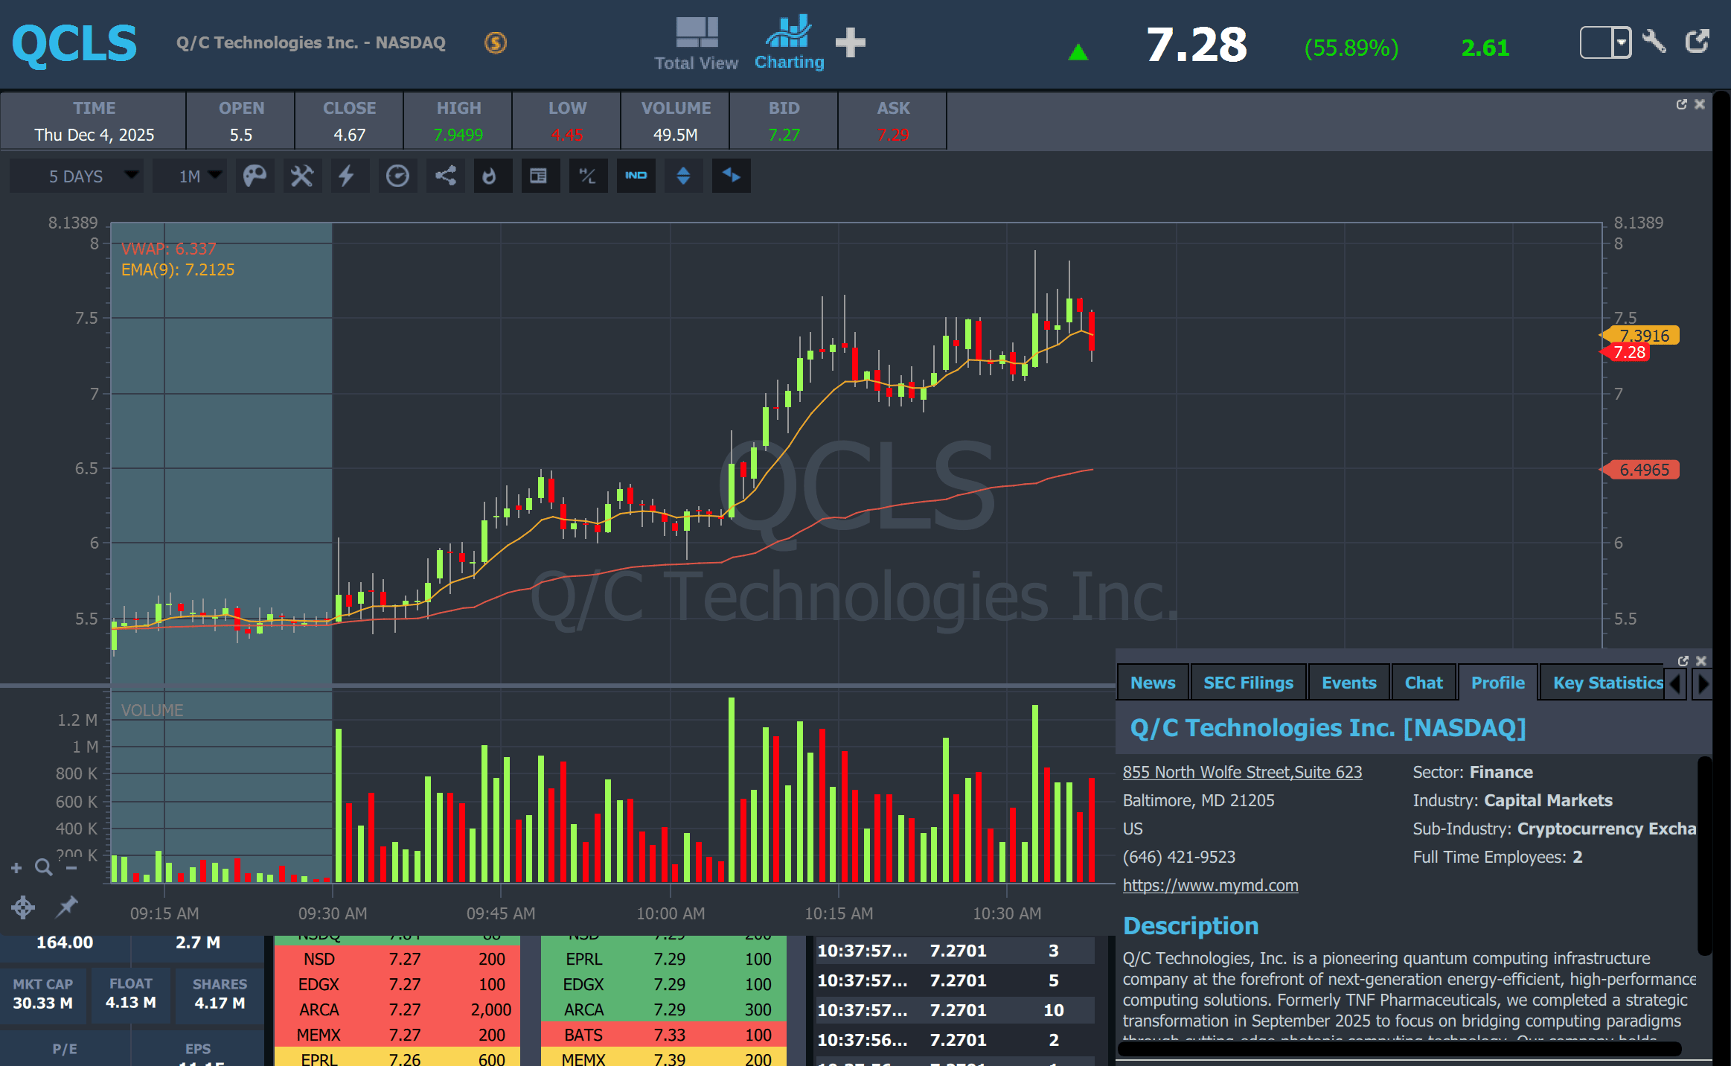Click the chart zoom magnifier icon

point(44,867)
